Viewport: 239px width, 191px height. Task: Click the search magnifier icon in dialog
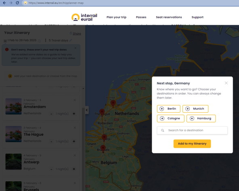click(x=163, y=130)
